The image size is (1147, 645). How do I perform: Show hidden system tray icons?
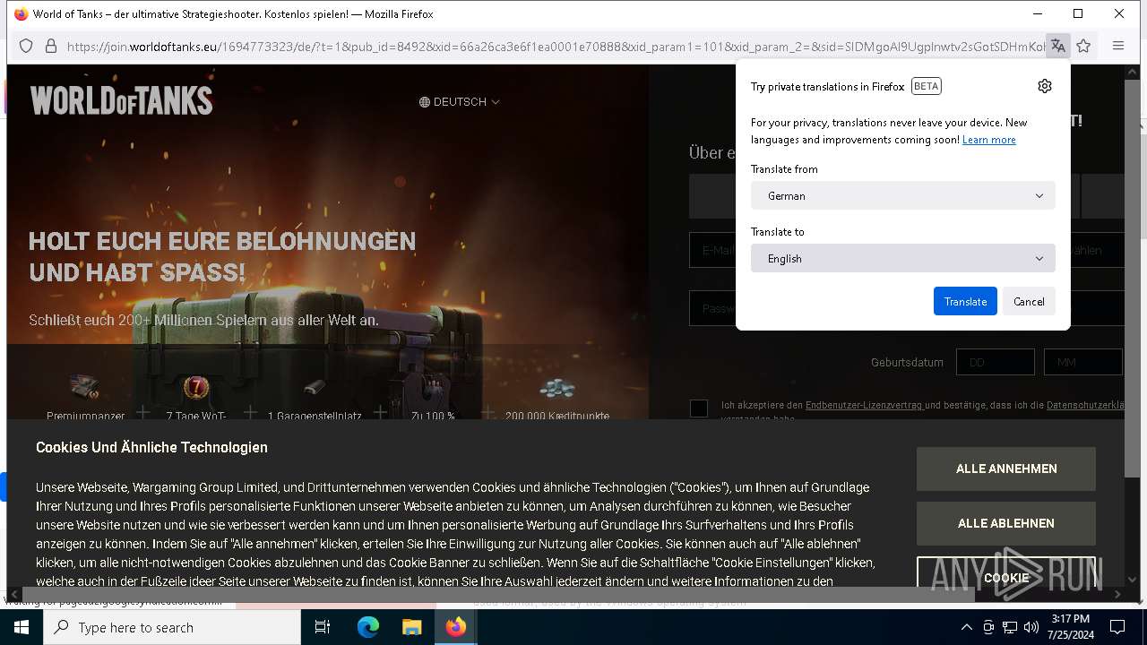click(x=966, y=627)
